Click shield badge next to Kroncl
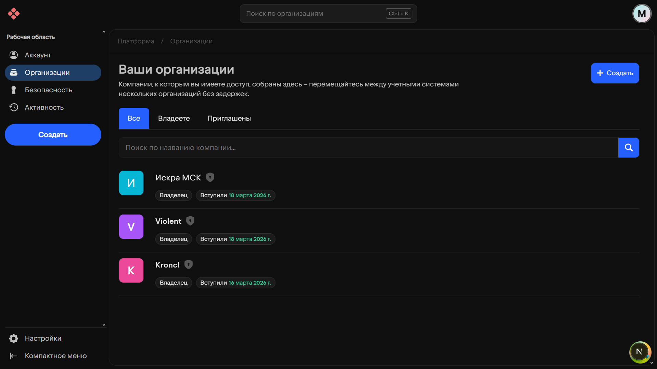The width and height of the screenshot is (657, 369). pyautogui.click(x=189, y=264)
